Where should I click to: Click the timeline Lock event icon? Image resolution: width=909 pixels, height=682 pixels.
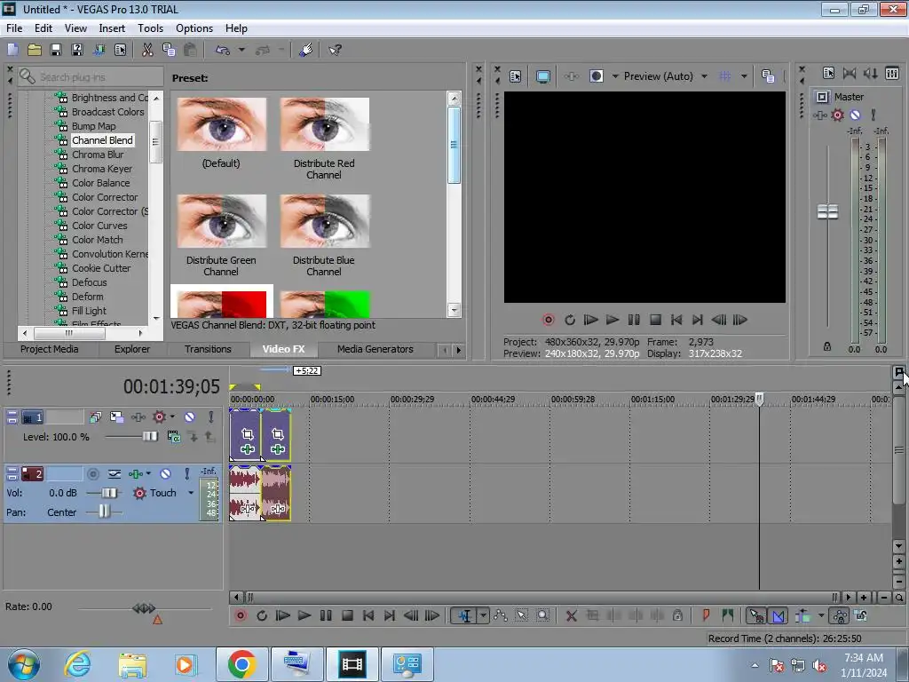point(677,616)
